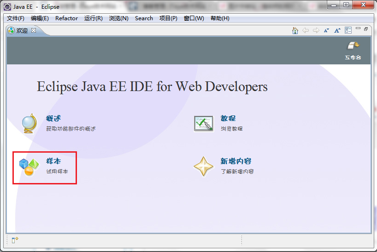Open the Refactor menu
377x252 pixels.
click(67, 18)
